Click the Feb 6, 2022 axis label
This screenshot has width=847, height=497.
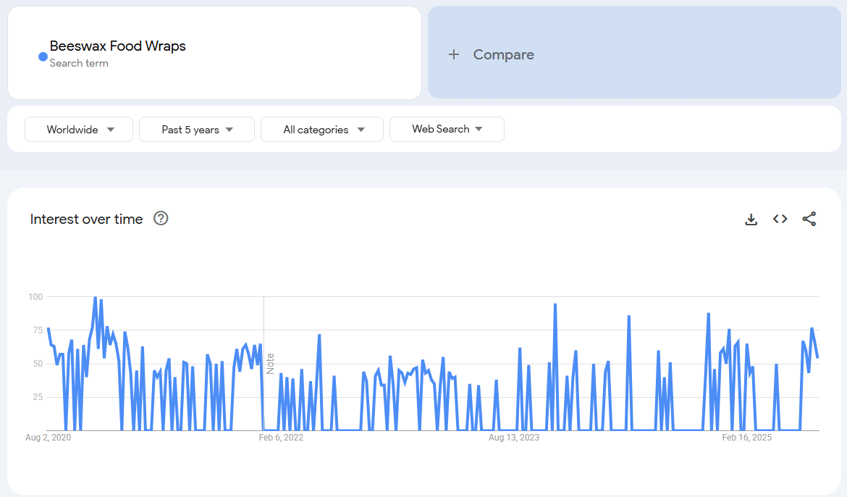(x=281, y=438)
